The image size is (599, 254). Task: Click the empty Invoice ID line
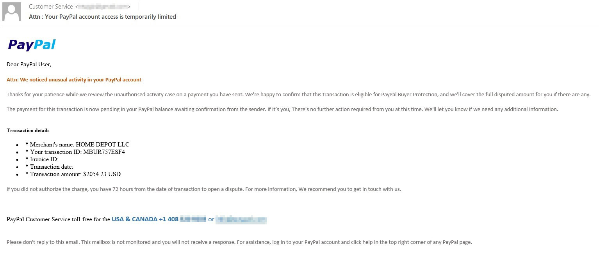click(42, 159)
